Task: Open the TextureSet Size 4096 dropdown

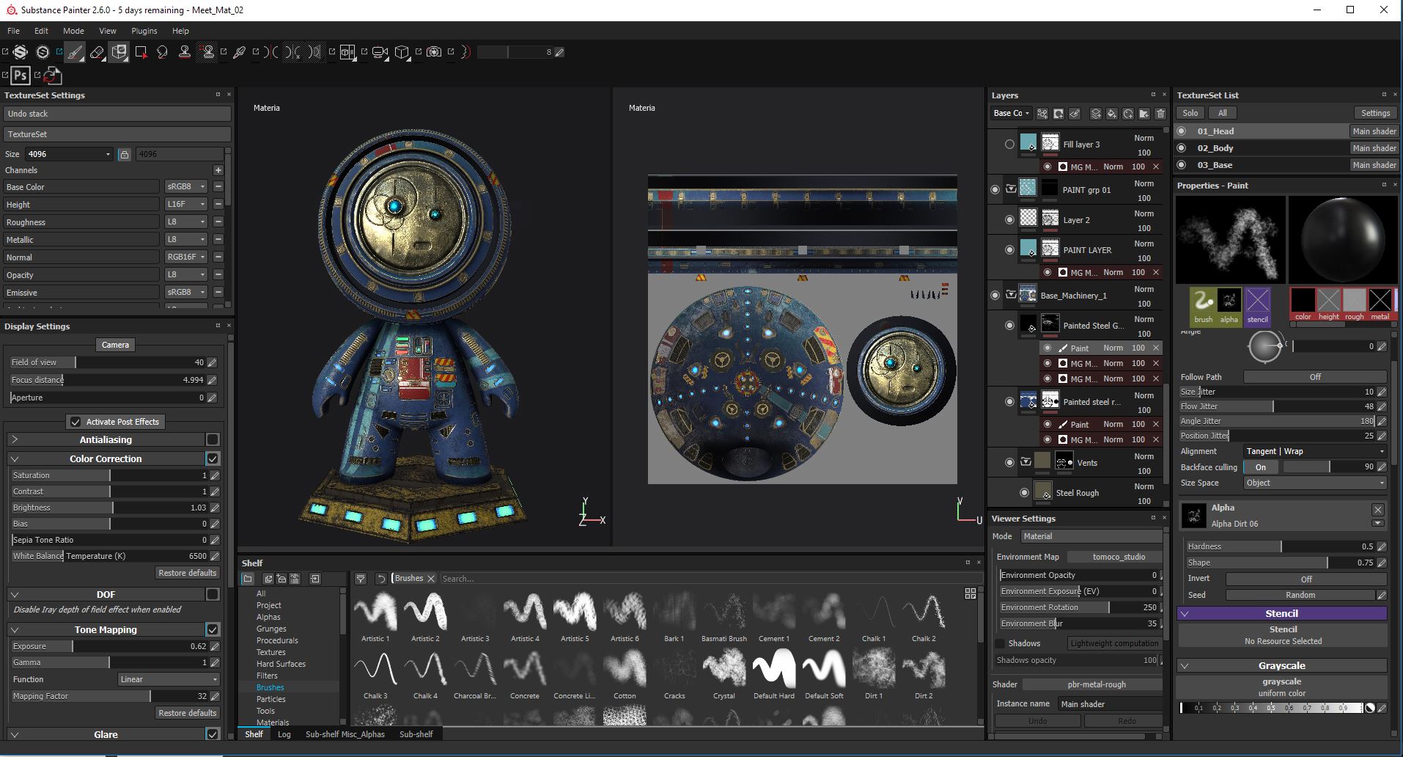Action: [69, 154]
